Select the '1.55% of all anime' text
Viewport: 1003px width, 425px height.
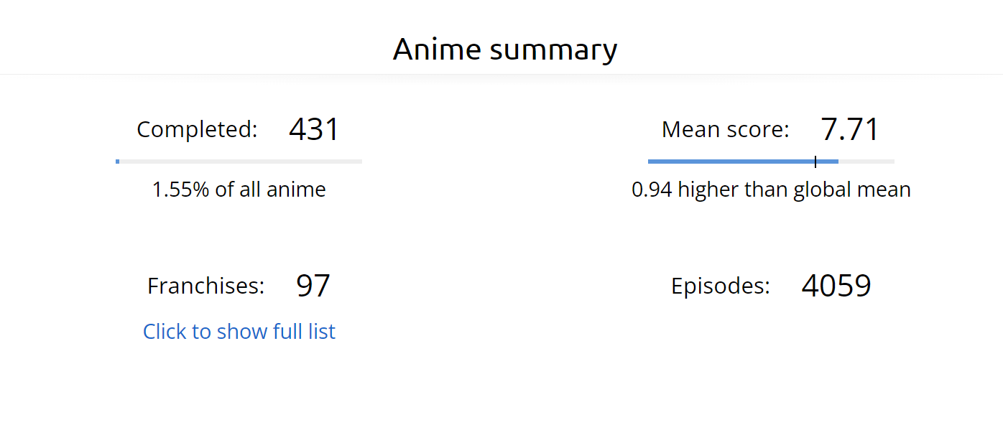(x=239, y=190)
